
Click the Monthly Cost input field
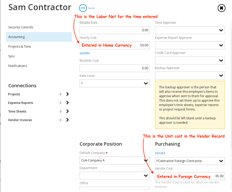coord(114,68)
